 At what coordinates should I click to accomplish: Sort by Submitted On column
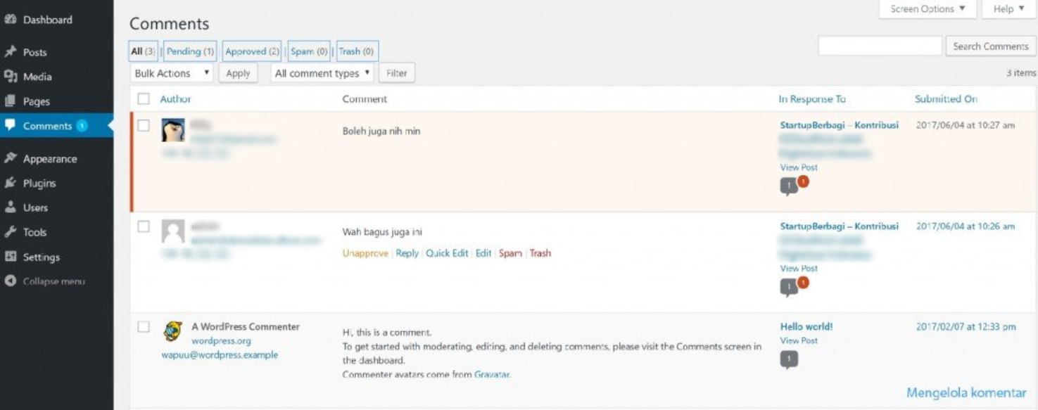(946, 99)
